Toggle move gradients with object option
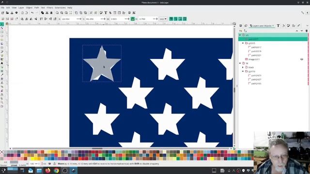The width and height of the screenshot is (310, 174). [180, 19]
